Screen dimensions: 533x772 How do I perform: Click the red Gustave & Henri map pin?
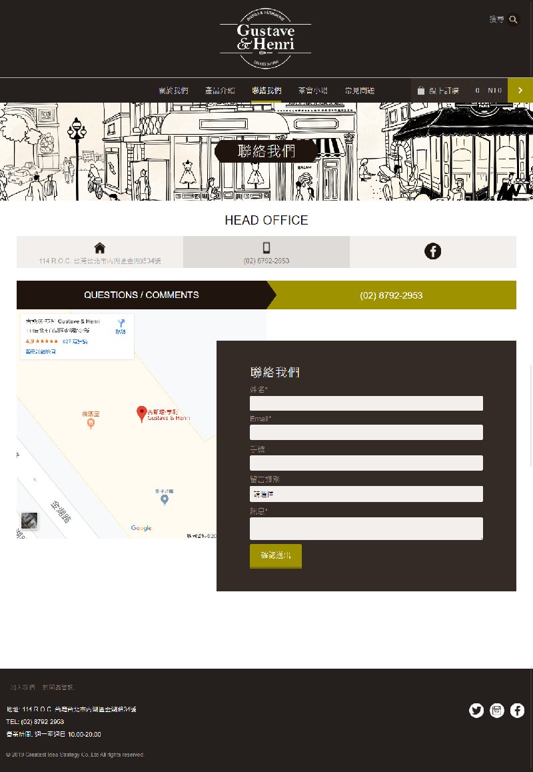[142, 414]
